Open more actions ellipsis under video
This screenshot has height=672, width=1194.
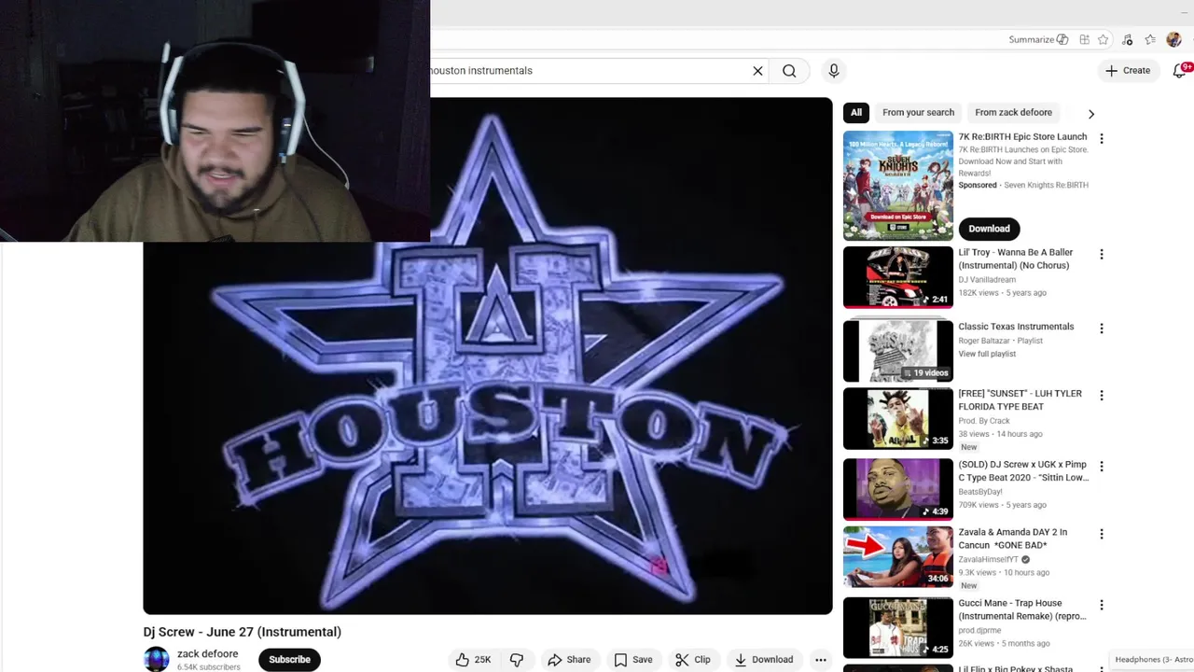(821, 660)
